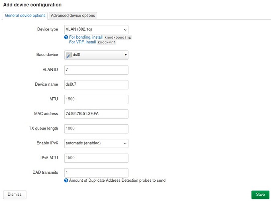This screenshot has width=271, height=201.
Task: Open the Base device dsl0 dropdown
Action: pyautogui.click(x=96, y=55)
